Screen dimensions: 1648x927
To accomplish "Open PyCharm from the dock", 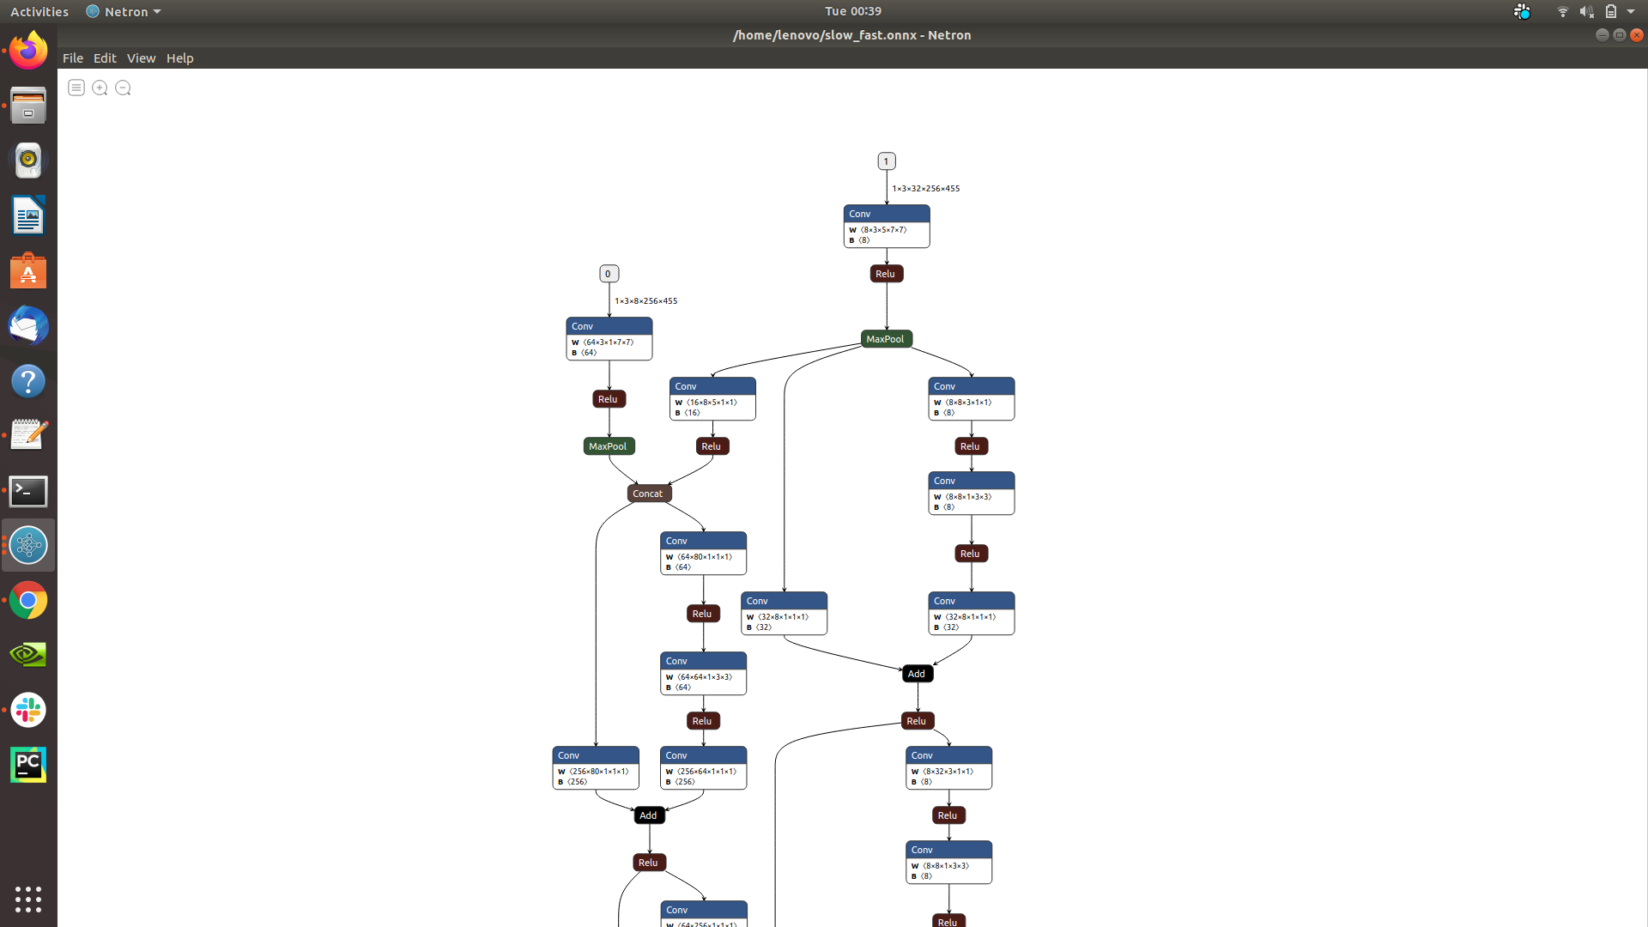I will tap(28, 764).
